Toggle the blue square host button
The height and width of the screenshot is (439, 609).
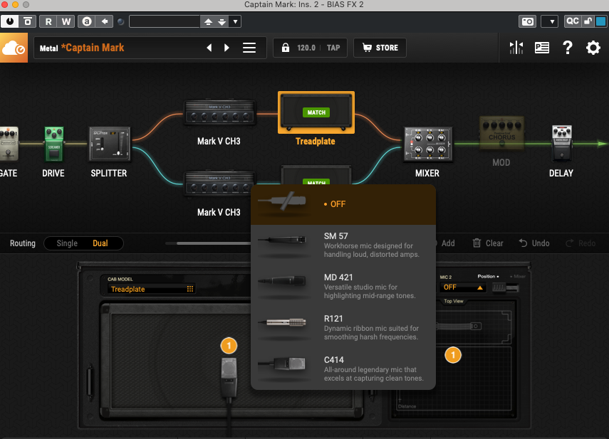tap(600, 21)
